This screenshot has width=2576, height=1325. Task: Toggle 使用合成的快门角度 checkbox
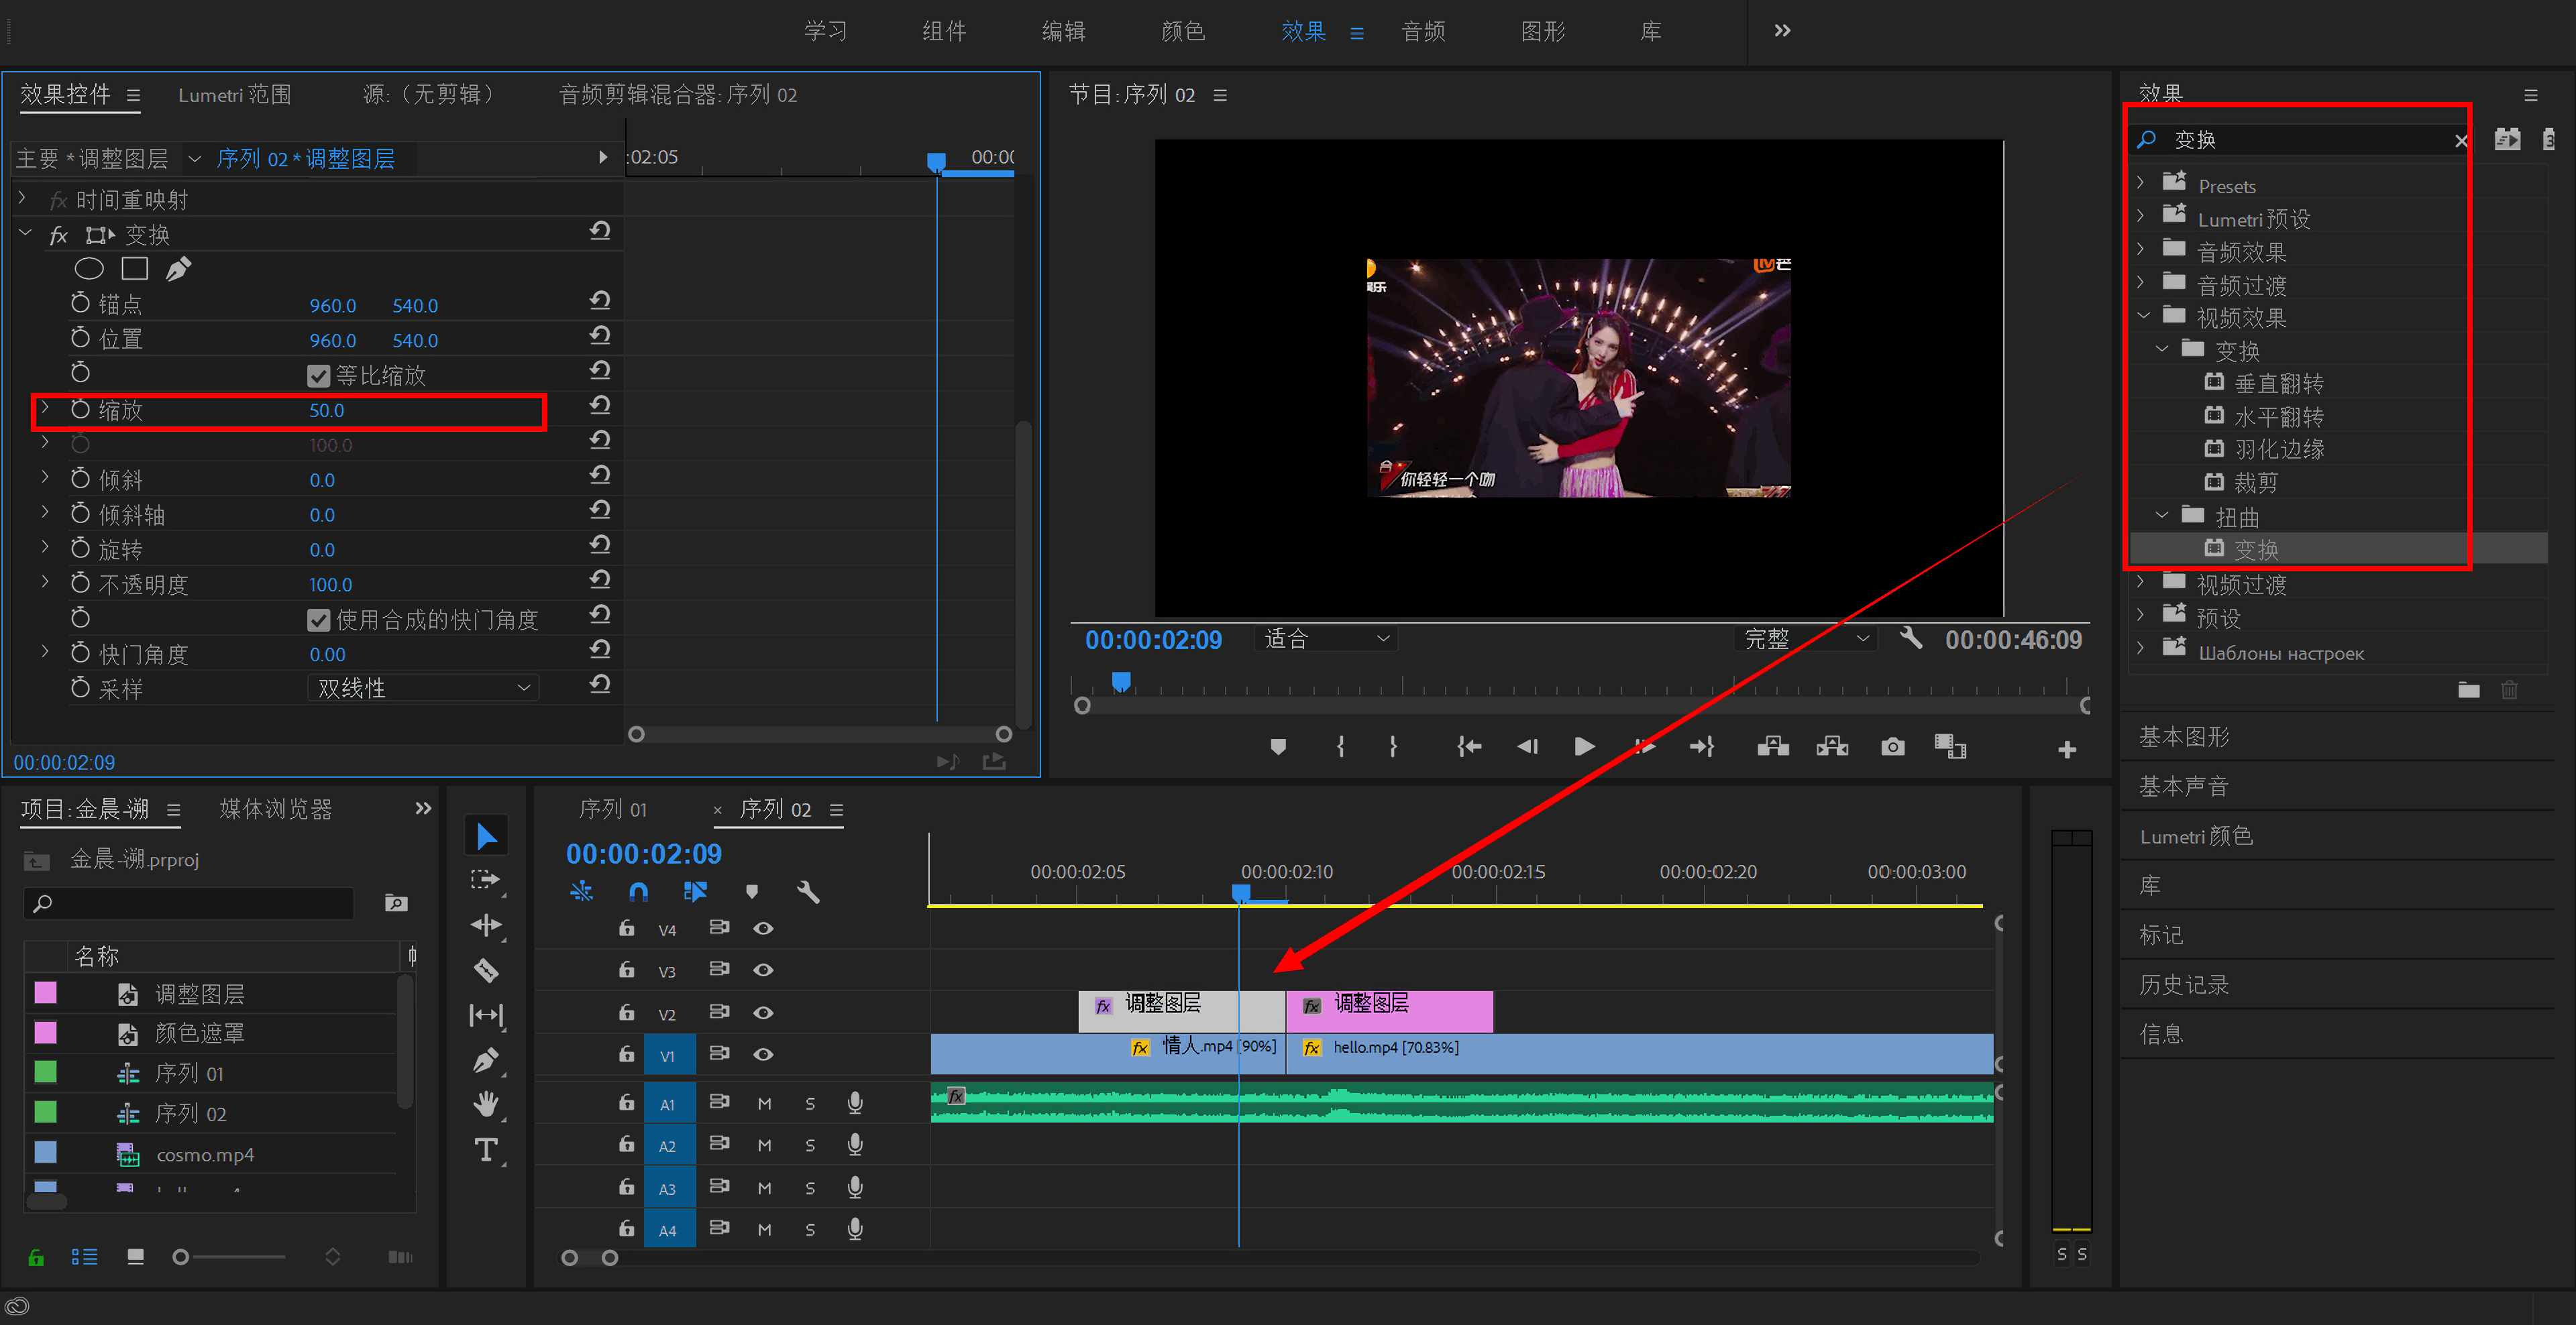click(x=318, y=620)
